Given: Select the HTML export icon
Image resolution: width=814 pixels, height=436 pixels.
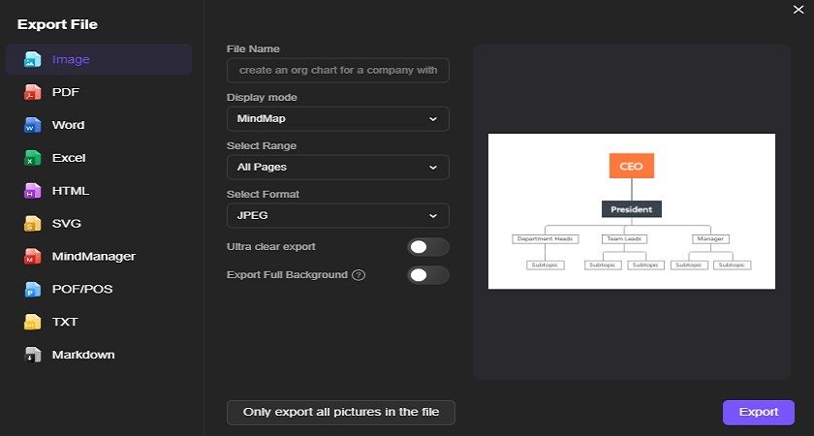Looking at the screenshot, I should pos(32,191).
